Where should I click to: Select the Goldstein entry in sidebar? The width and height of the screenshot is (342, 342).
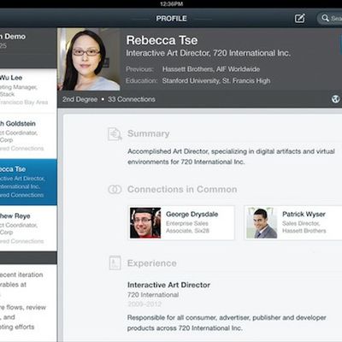[28, 136]
